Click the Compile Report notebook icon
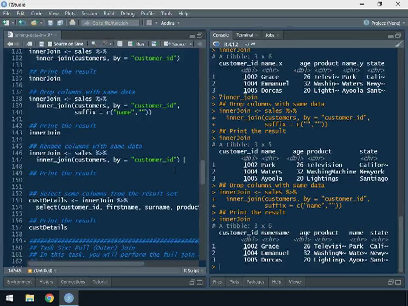 [120, 44]
